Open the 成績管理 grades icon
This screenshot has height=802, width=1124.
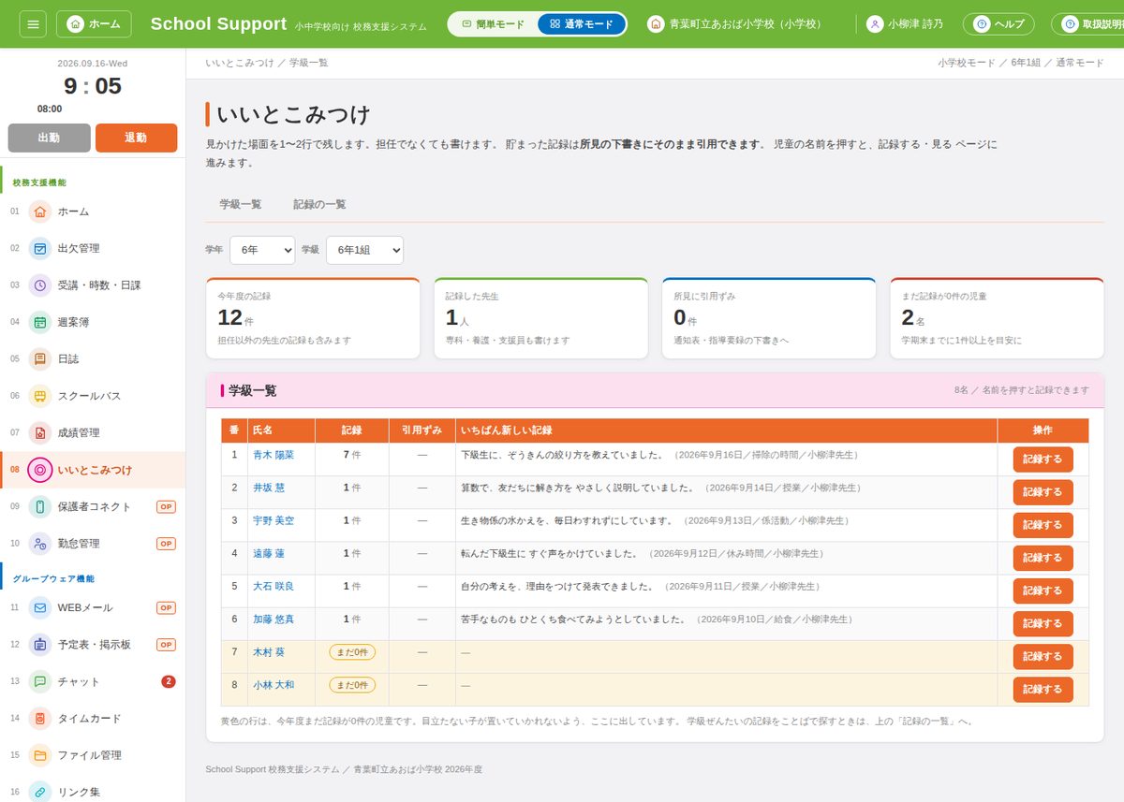pyautogui.click(x=40, y=432)
